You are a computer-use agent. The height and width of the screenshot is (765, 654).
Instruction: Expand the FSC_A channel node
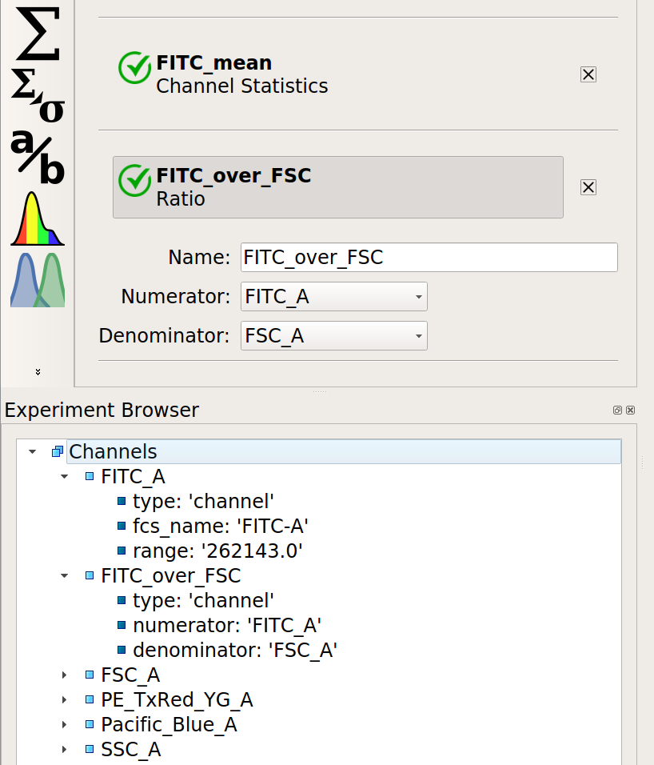64,675
